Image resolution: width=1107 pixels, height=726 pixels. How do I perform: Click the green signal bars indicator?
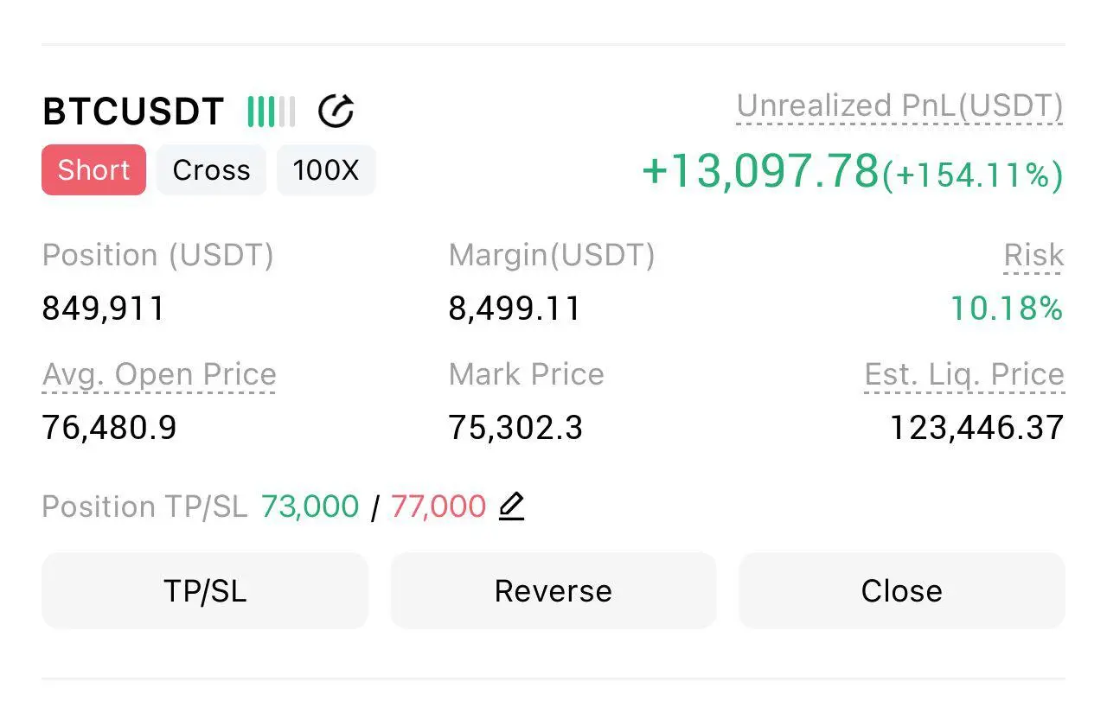(271, 111)
